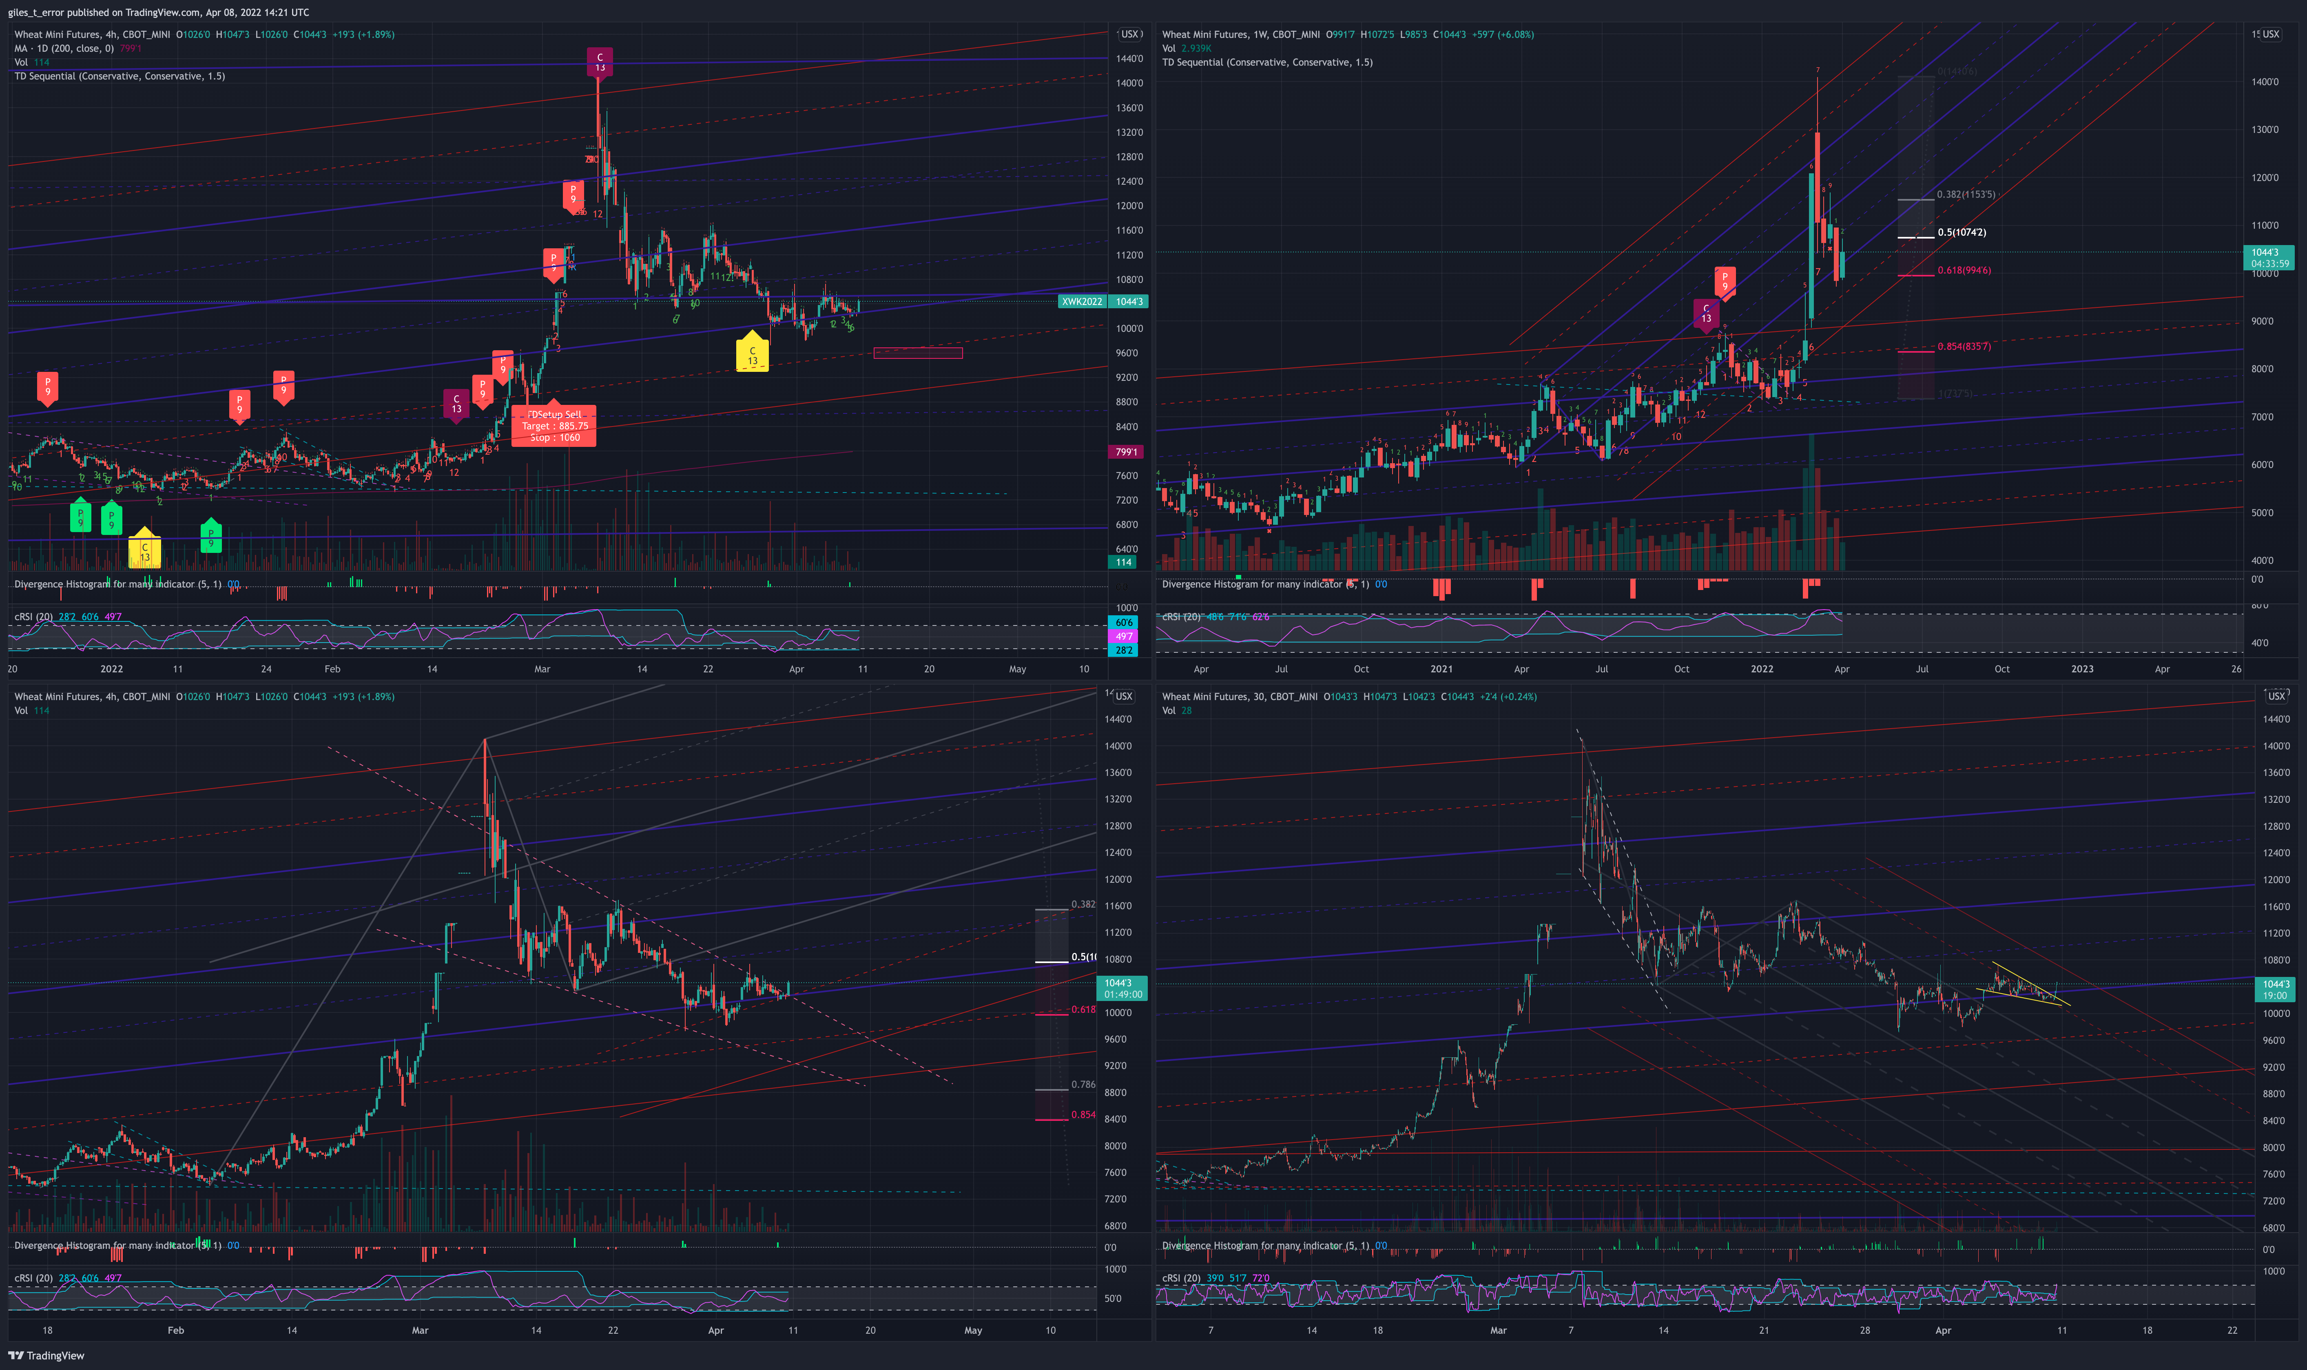
Task: Click 'cRSI (20)' label on top-left chart
Action: (x=33, y=616)
